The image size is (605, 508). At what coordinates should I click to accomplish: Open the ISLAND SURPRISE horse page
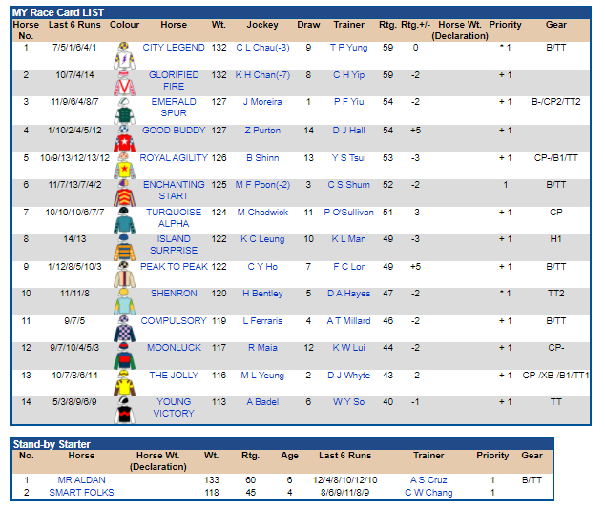174,244
